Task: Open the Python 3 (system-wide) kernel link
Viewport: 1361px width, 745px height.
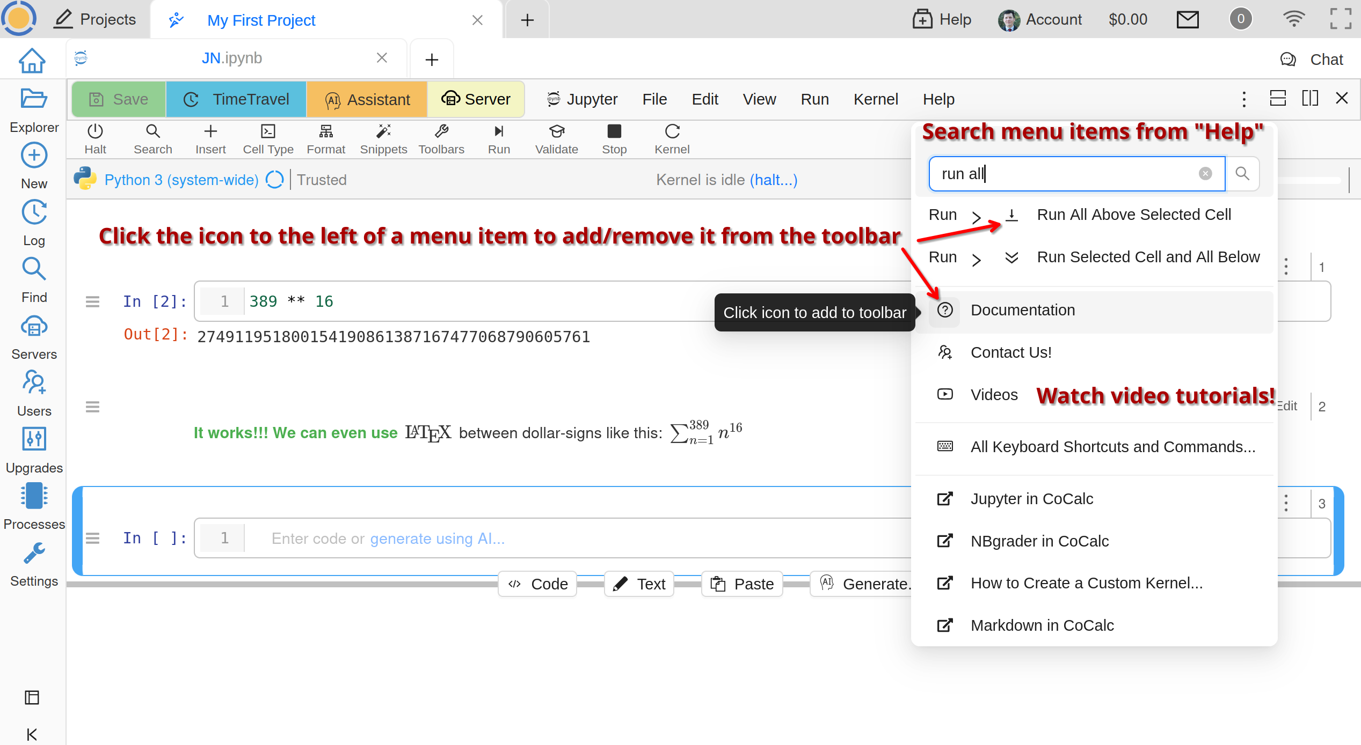Action: coord(181,180)
